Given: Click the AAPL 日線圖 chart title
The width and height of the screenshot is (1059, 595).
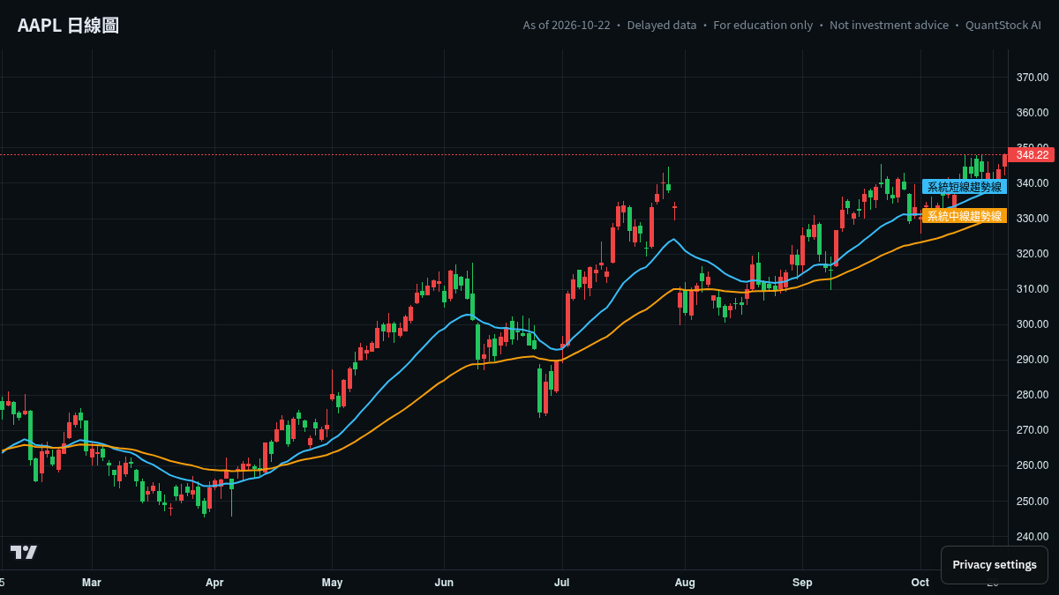Looking at the screenshot, I should pos(68,26).
